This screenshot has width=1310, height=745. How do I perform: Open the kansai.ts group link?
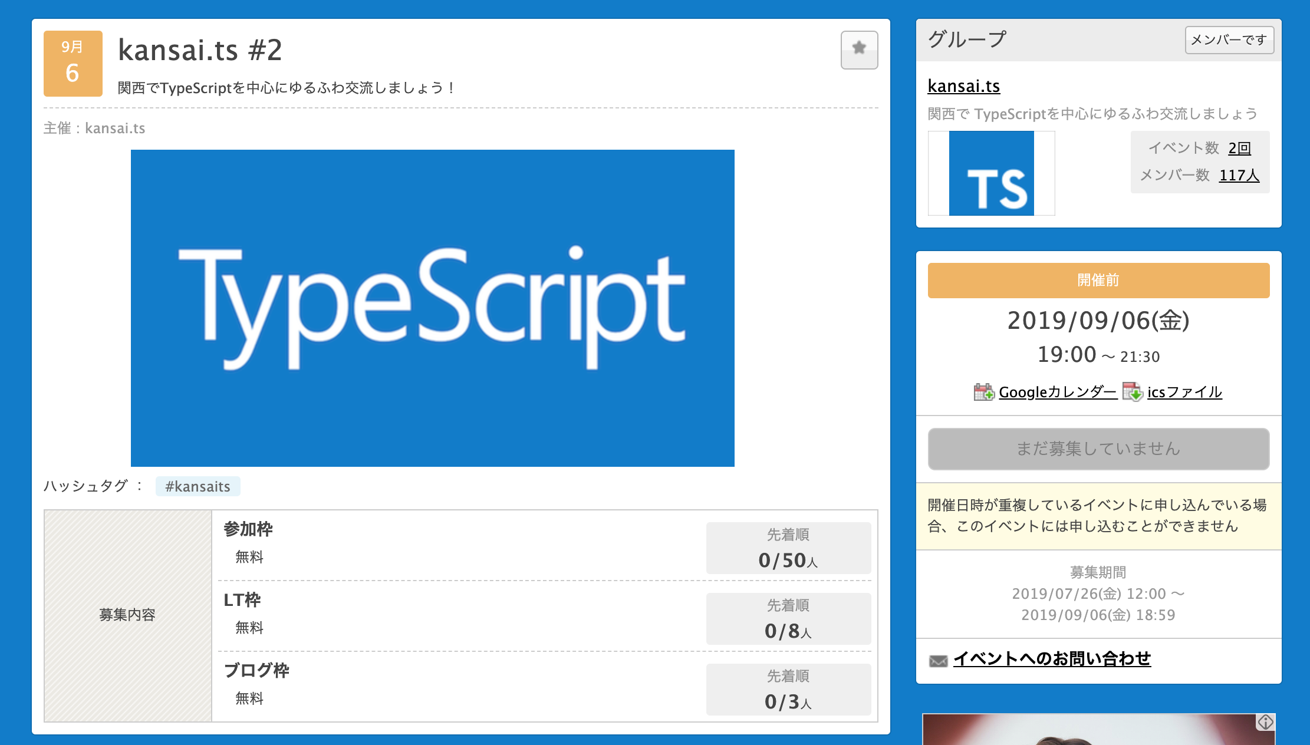click(x=963, y=86)
